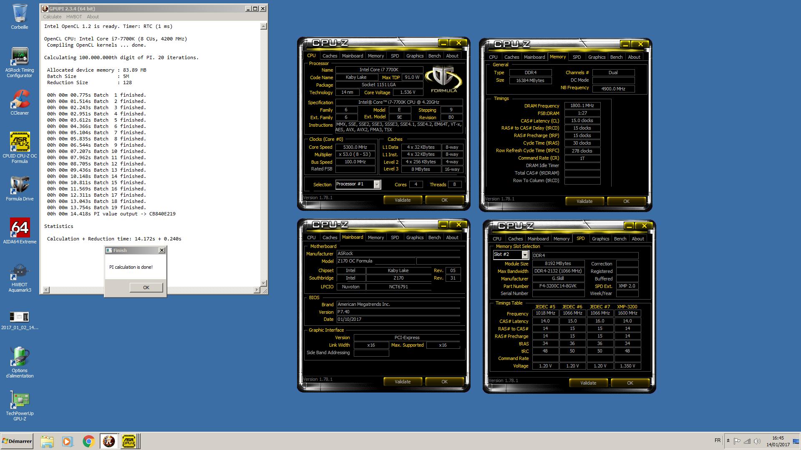Viewport: 801px width, 450px height.
Task: Click the DRAM Frequency 1800.1 MHz value
Action: 582,106
